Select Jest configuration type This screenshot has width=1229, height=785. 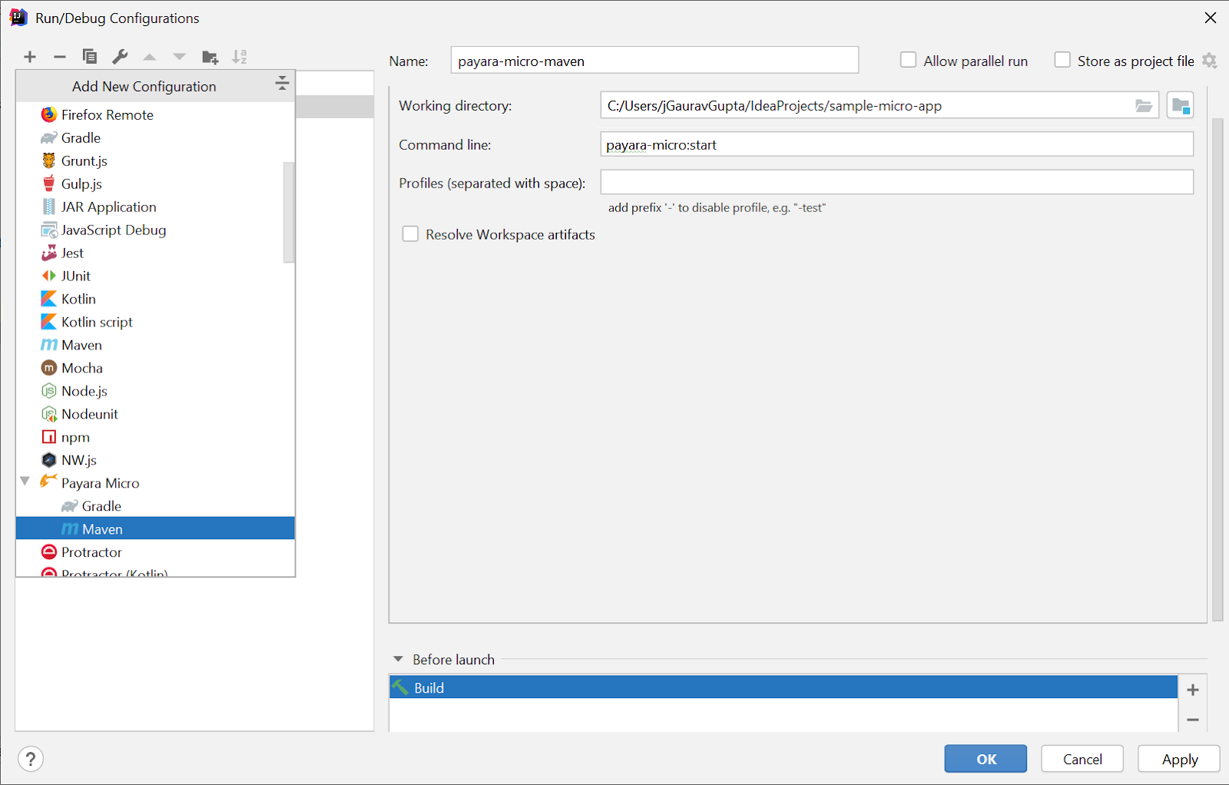pyautogui.click(x=155, y=253)
